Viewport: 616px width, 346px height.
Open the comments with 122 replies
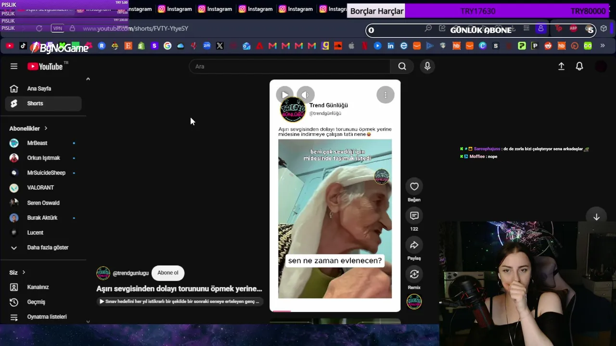pos(414,216)
